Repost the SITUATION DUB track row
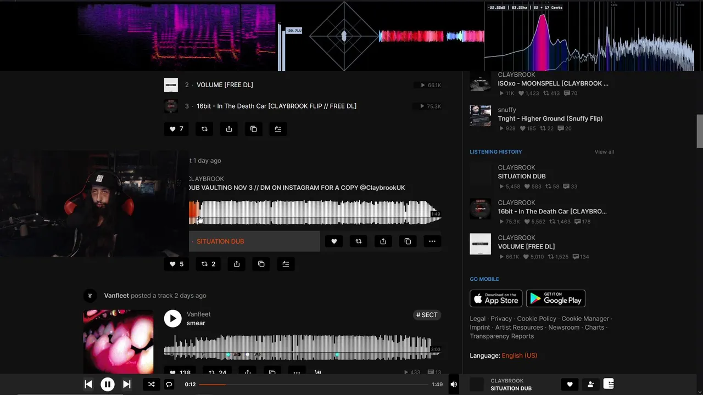This screenshot has width=703, height=395. [x=359, y=241]
